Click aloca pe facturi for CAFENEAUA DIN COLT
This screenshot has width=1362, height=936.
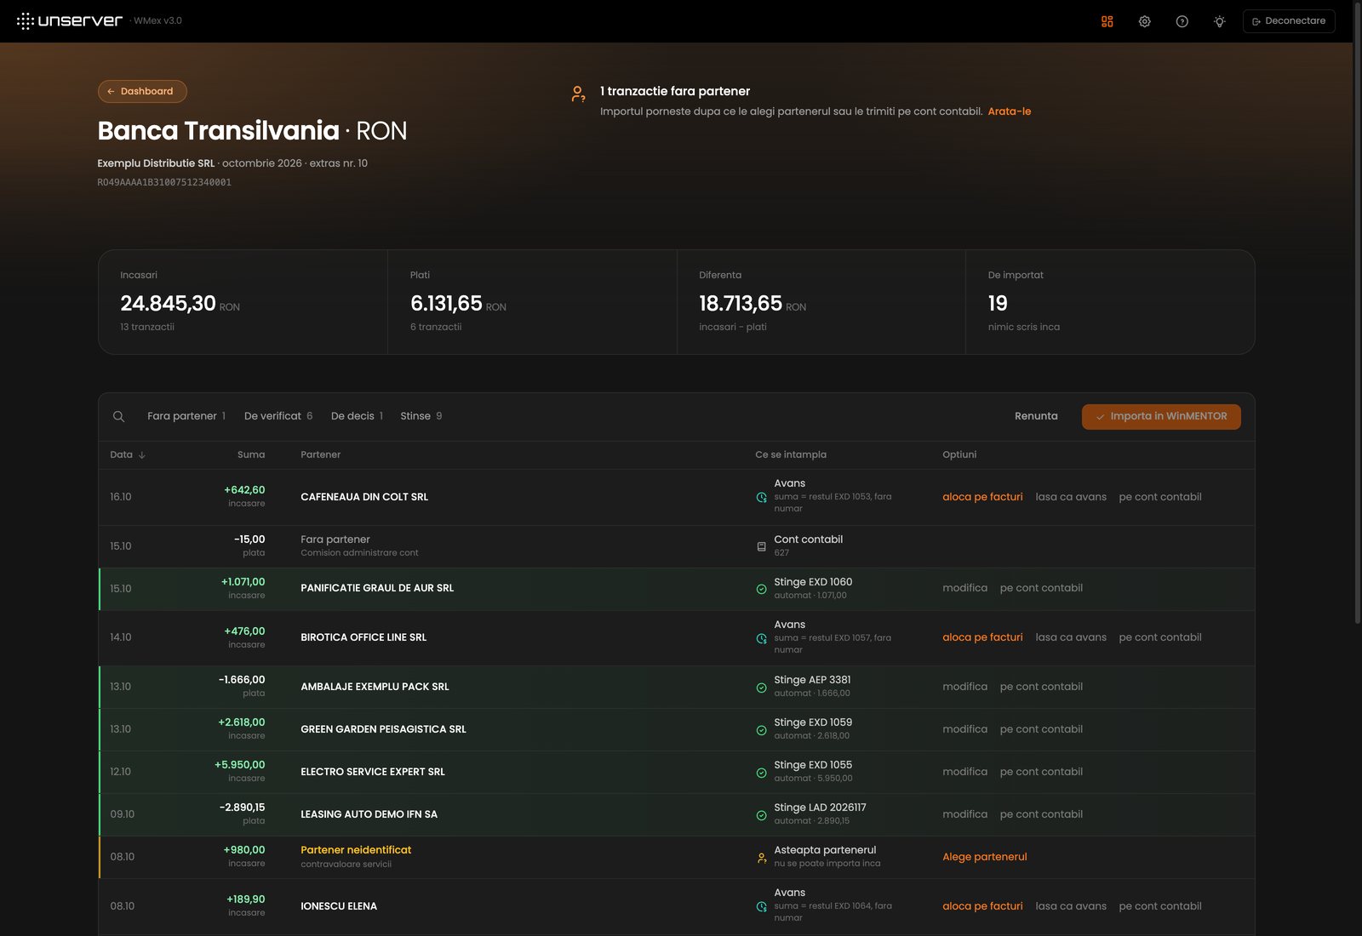pos(982,497)
